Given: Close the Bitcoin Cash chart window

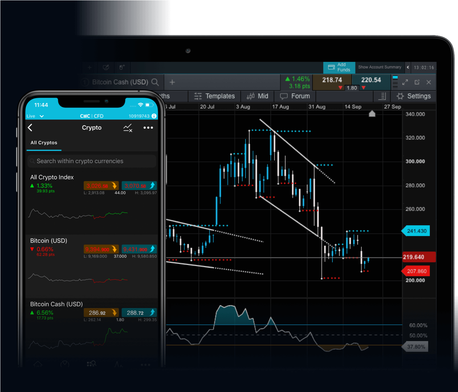Looking at the screenshot, I should (x=429, y=82).
